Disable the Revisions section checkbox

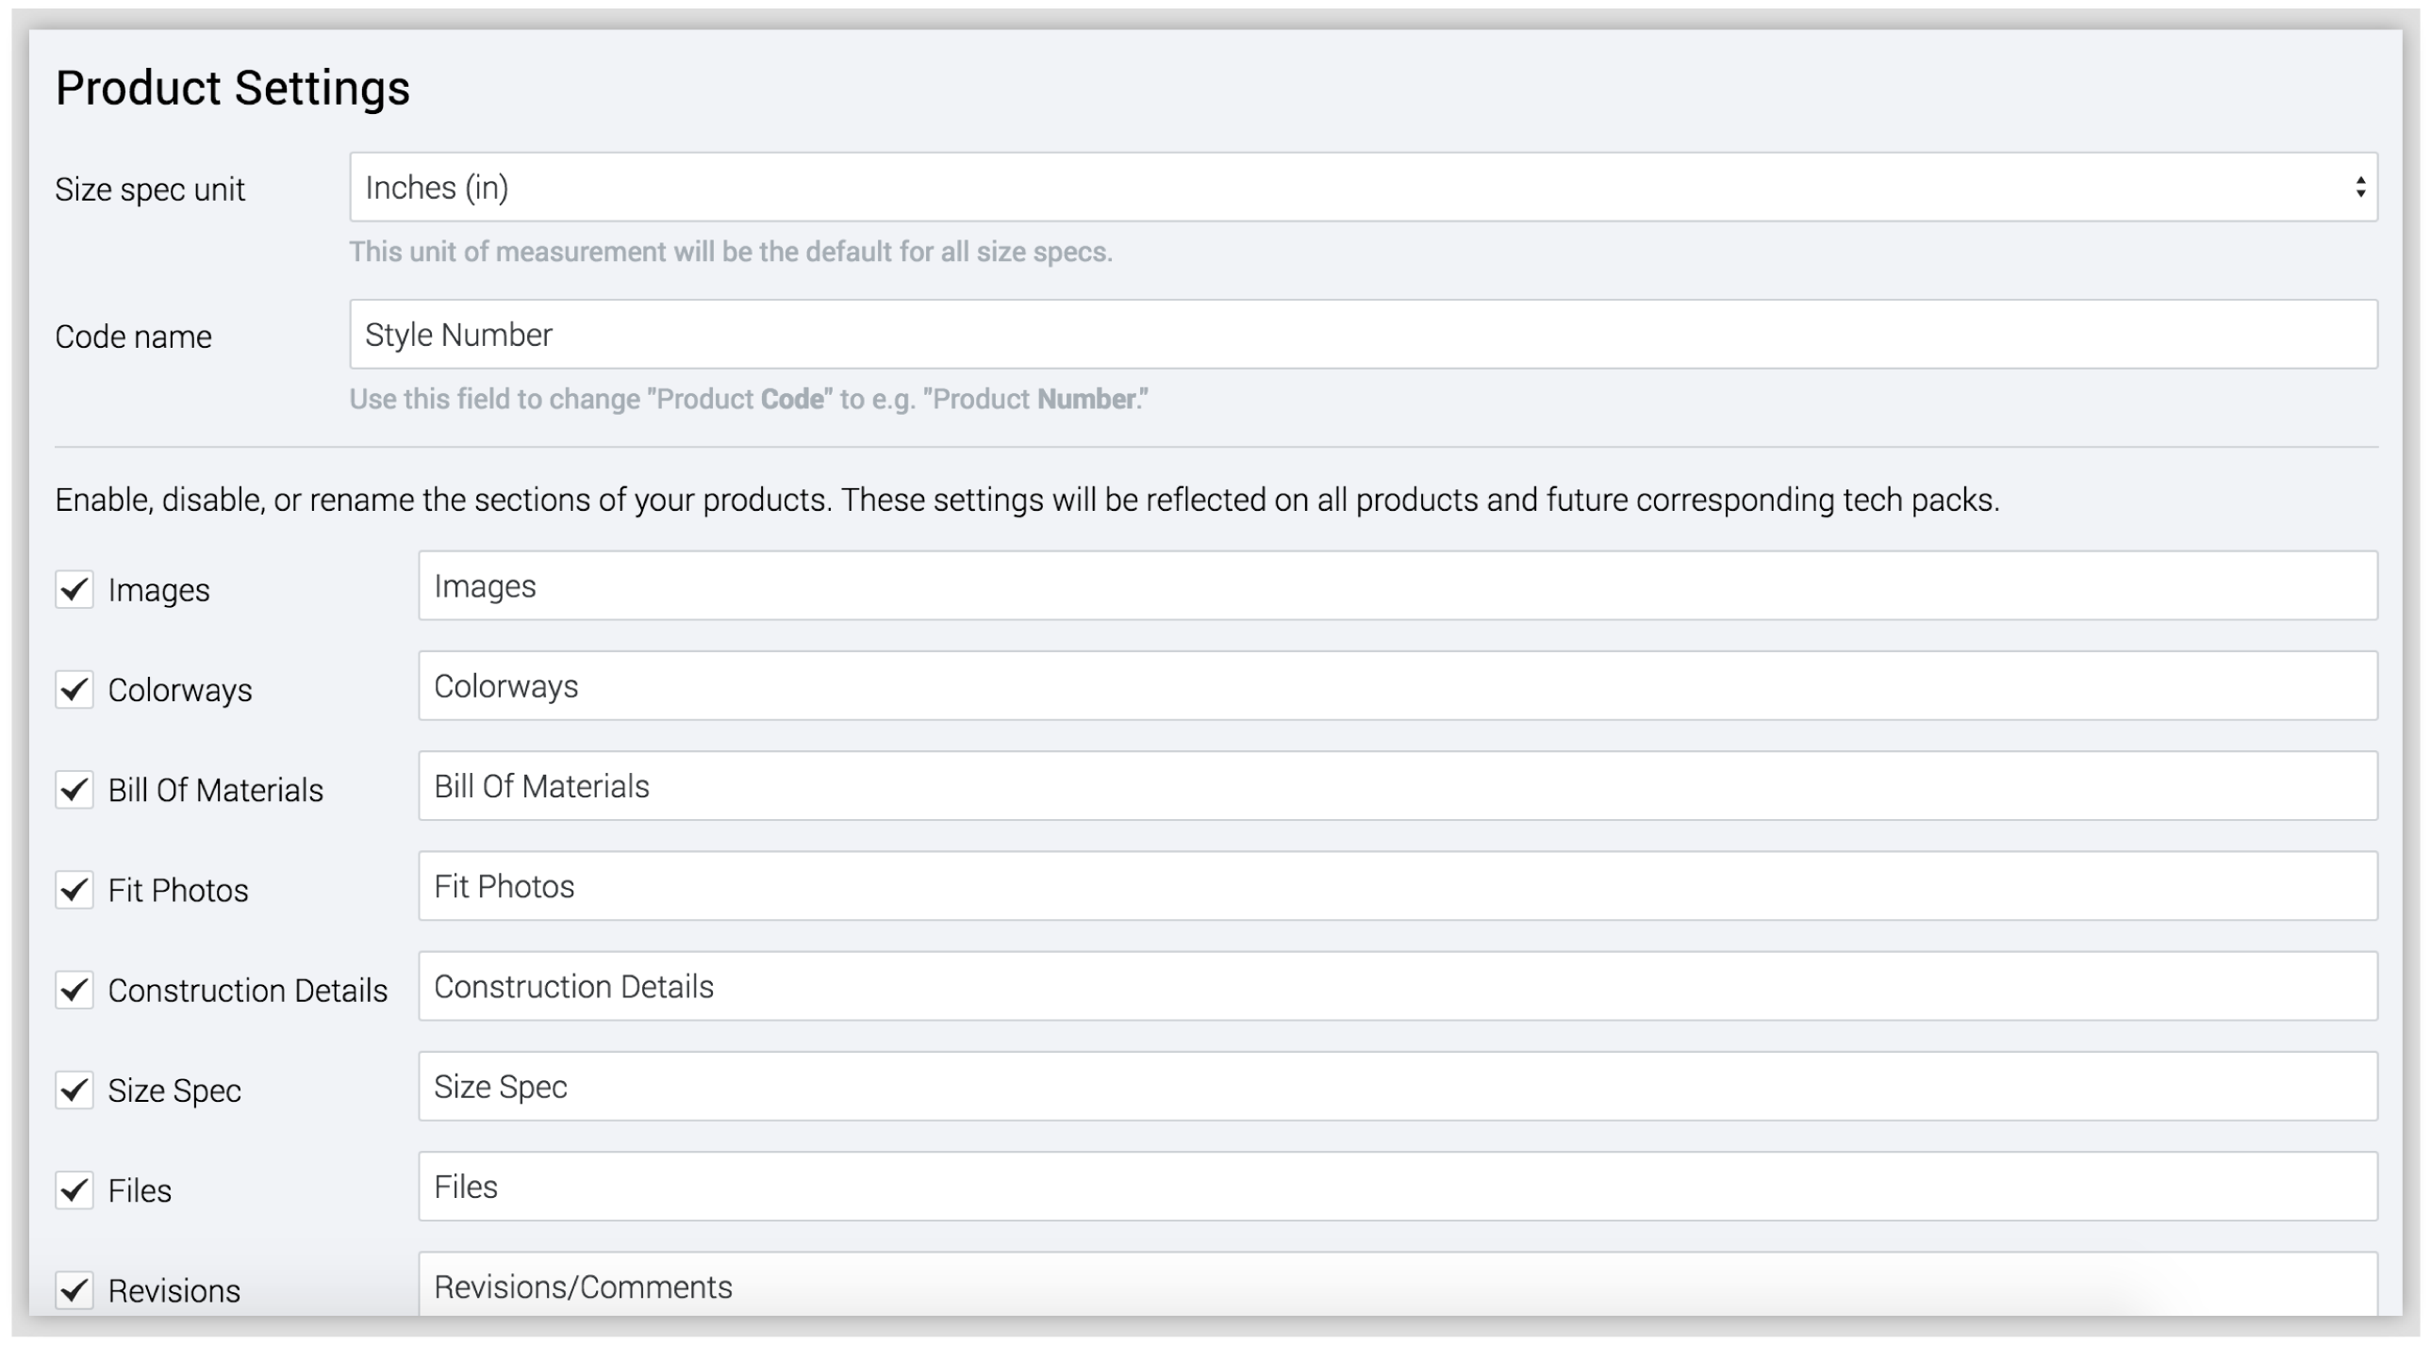point(74,1289)
